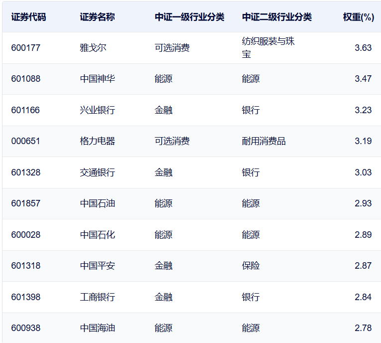Viewport: 381px width, 343px height.
Task: Click weight value 2.89
Action: (x=363, y=235)
